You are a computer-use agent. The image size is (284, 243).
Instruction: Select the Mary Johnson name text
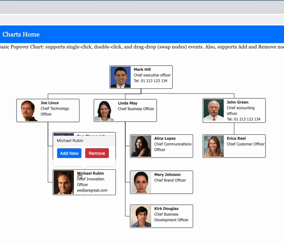coord(168,174)
